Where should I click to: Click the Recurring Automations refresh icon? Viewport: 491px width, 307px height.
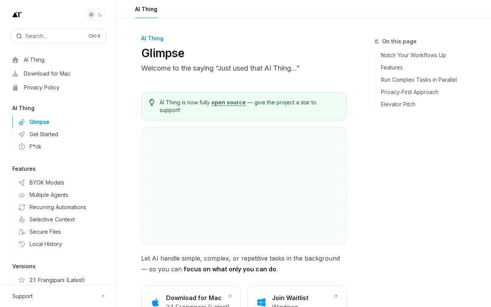(x=22, y=207)
